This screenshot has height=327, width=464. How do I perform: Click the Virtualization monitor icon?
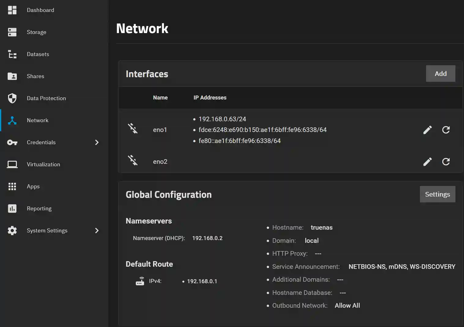(12, 164)
